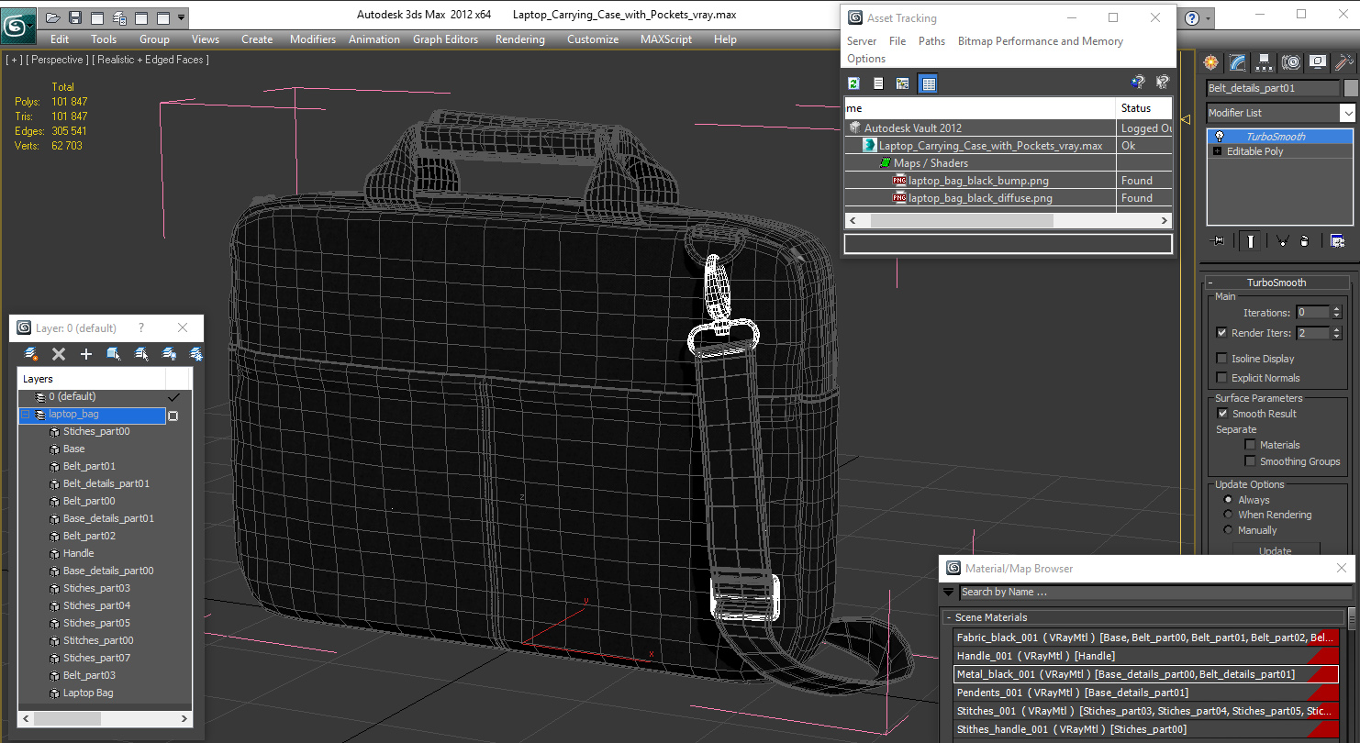The image size is (1360, 743).
Task: Toggle Render Iters checkbox
Action: pos(1221,333)
